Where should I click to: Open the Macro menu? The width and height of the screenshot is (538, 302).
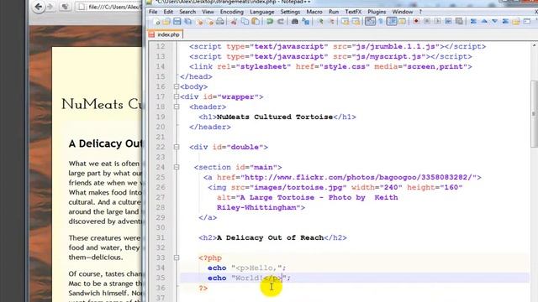click(x=314, y=12)
